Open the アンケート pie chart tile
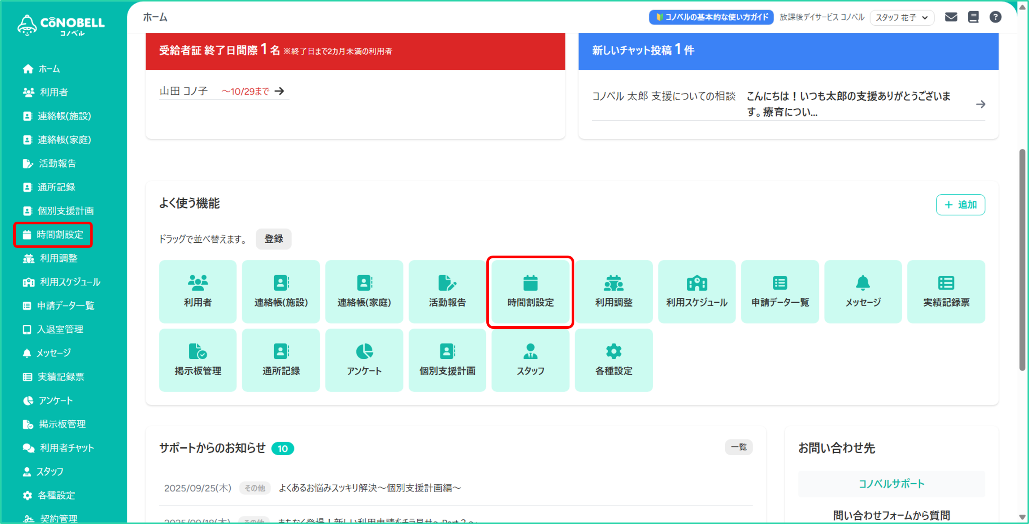Viewport: 1029px width, 524px height. (x=364, y=360)
